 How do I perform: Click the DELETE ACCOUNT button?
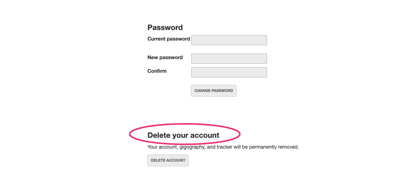(168, 160)
